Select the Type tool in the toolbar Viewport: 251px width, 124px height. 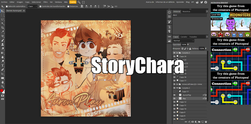(x=3, y=65)
